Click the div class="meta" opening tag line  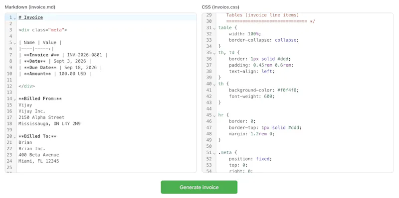(x=43, y=30)
